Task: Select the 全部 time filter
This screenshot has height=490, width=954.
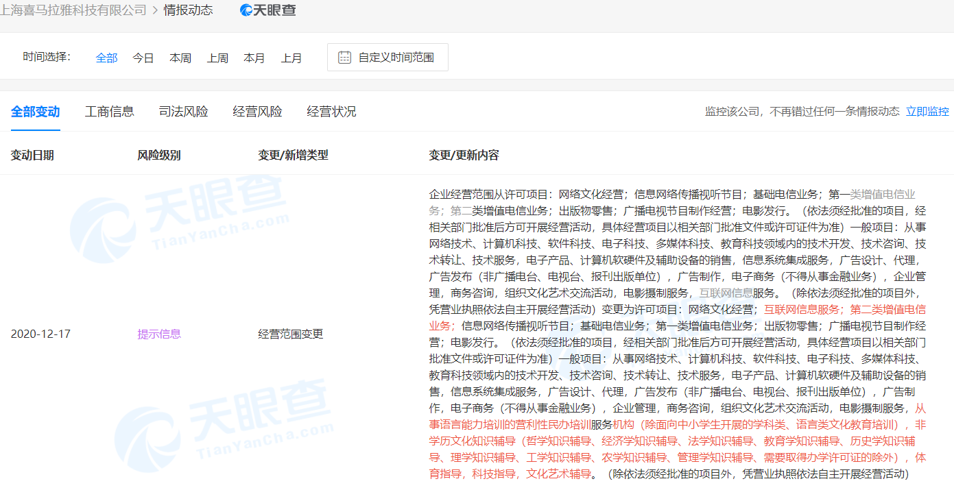Action: (x=106, y=58)
